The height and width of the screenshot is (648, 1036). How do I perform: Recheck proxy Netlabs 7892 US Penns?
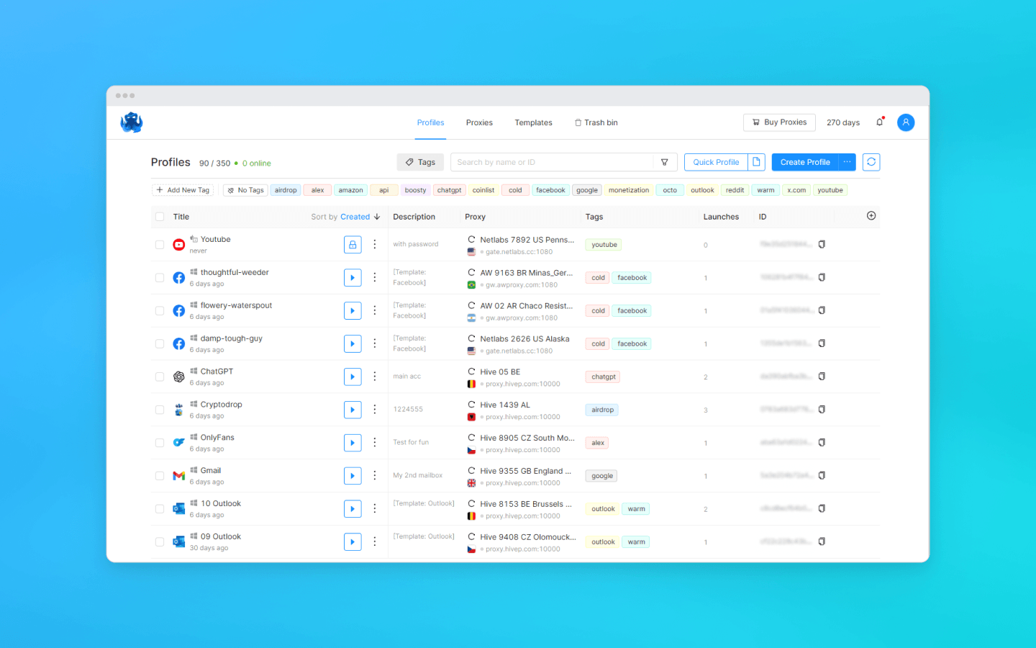(471, 240)
